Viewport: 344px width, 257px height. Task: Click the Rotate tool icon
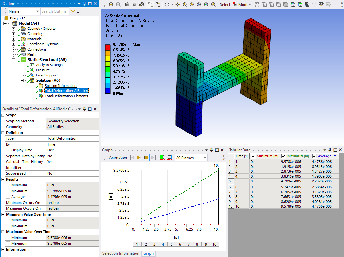[167, 5]
